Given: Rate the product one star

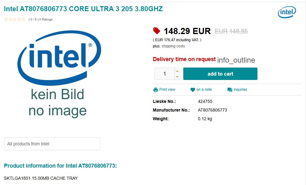Looking at the screenshot, I should coord(6,19).
